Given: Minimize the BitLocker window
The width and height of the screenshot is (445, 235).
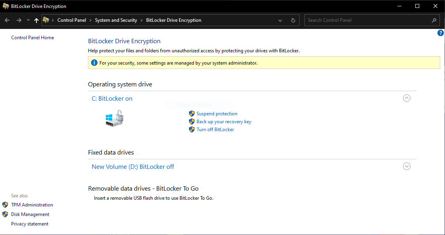Looking at the screenshot, I should click(399, 6).
